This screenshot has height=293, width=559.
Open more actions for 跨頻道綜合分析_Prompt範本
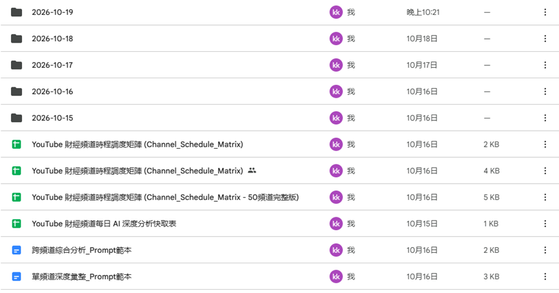[x=545, y=250]
